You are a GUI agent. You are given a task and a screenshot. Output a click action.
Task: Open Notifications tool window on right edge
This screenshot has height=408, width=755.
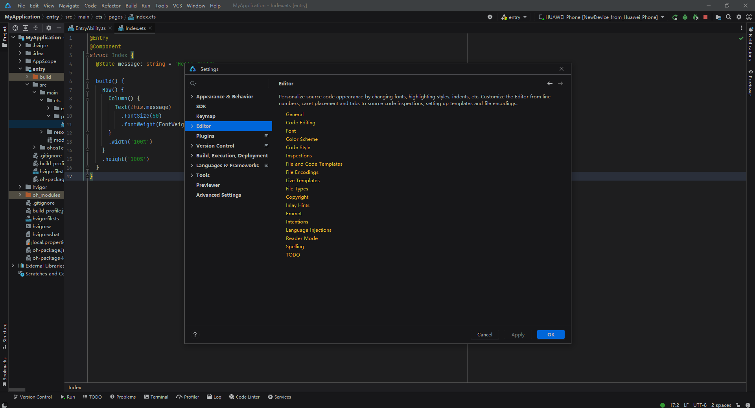[750, 43]
